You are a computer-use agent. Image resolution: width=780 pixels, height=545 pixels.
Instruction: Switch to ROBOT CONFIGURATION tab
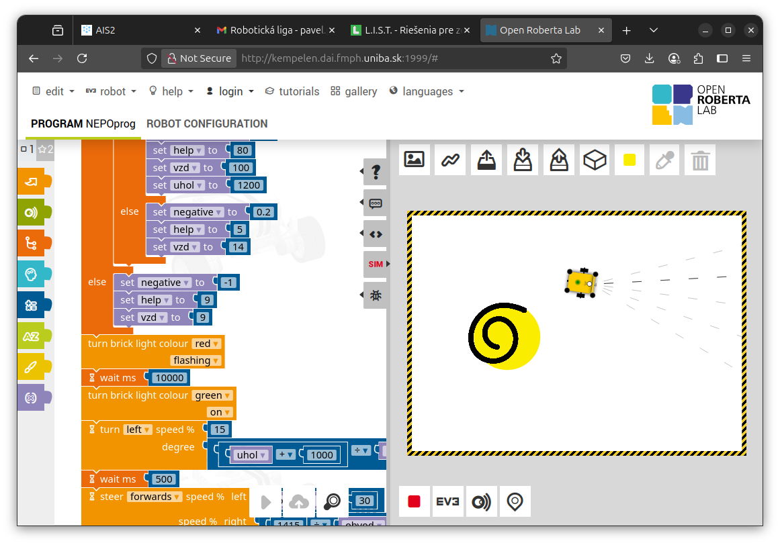click(207, 123)
